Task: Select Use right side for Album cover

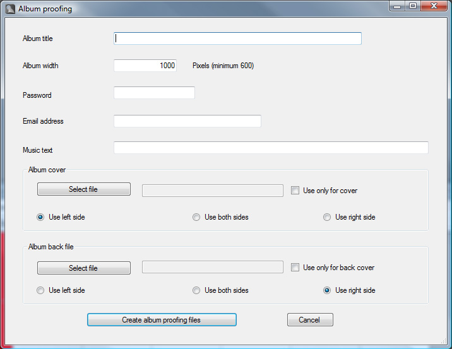Action: (327, 217)
